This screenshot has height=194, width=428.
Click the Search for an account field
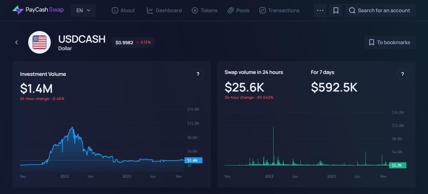(384, 10)
